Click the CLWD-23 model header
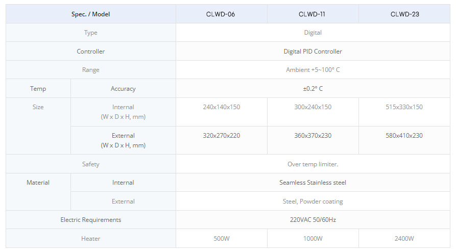 tap(404, 14)
